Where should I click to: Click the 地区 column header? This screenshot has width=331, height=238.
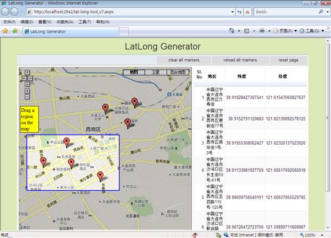point(212,77)
